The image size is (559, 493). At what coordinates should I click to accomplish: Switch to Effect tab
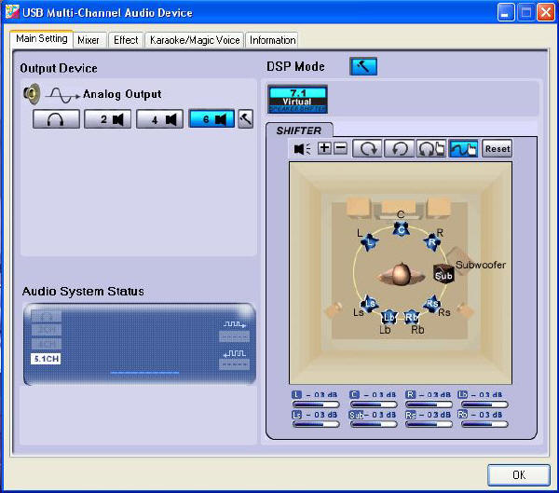pos(126,40)
